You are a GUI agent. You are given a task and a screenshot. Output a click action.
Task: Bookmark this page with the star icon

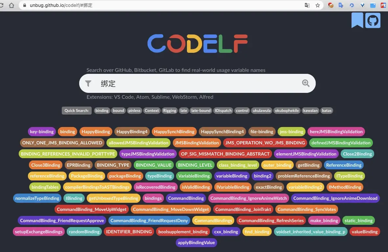(x=317, y=5)
